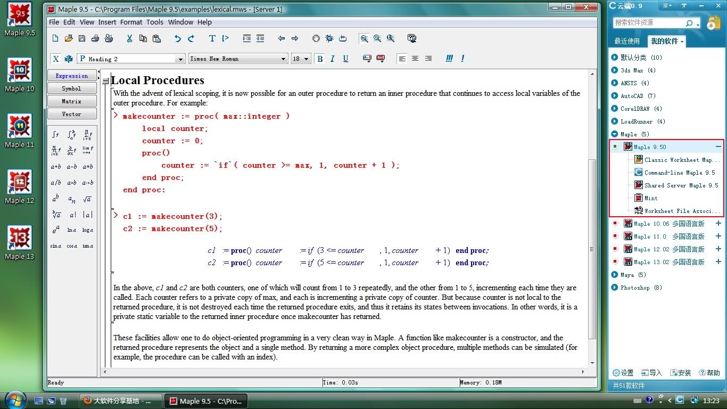The image size is (727, 409).
Task: Click the copy icon in toolbar
Action: pyautogui.click(x=143, y=38)
